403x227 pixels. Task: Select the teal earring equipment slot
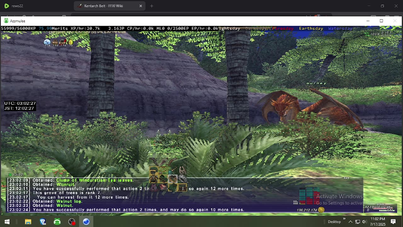coord(173,171)
